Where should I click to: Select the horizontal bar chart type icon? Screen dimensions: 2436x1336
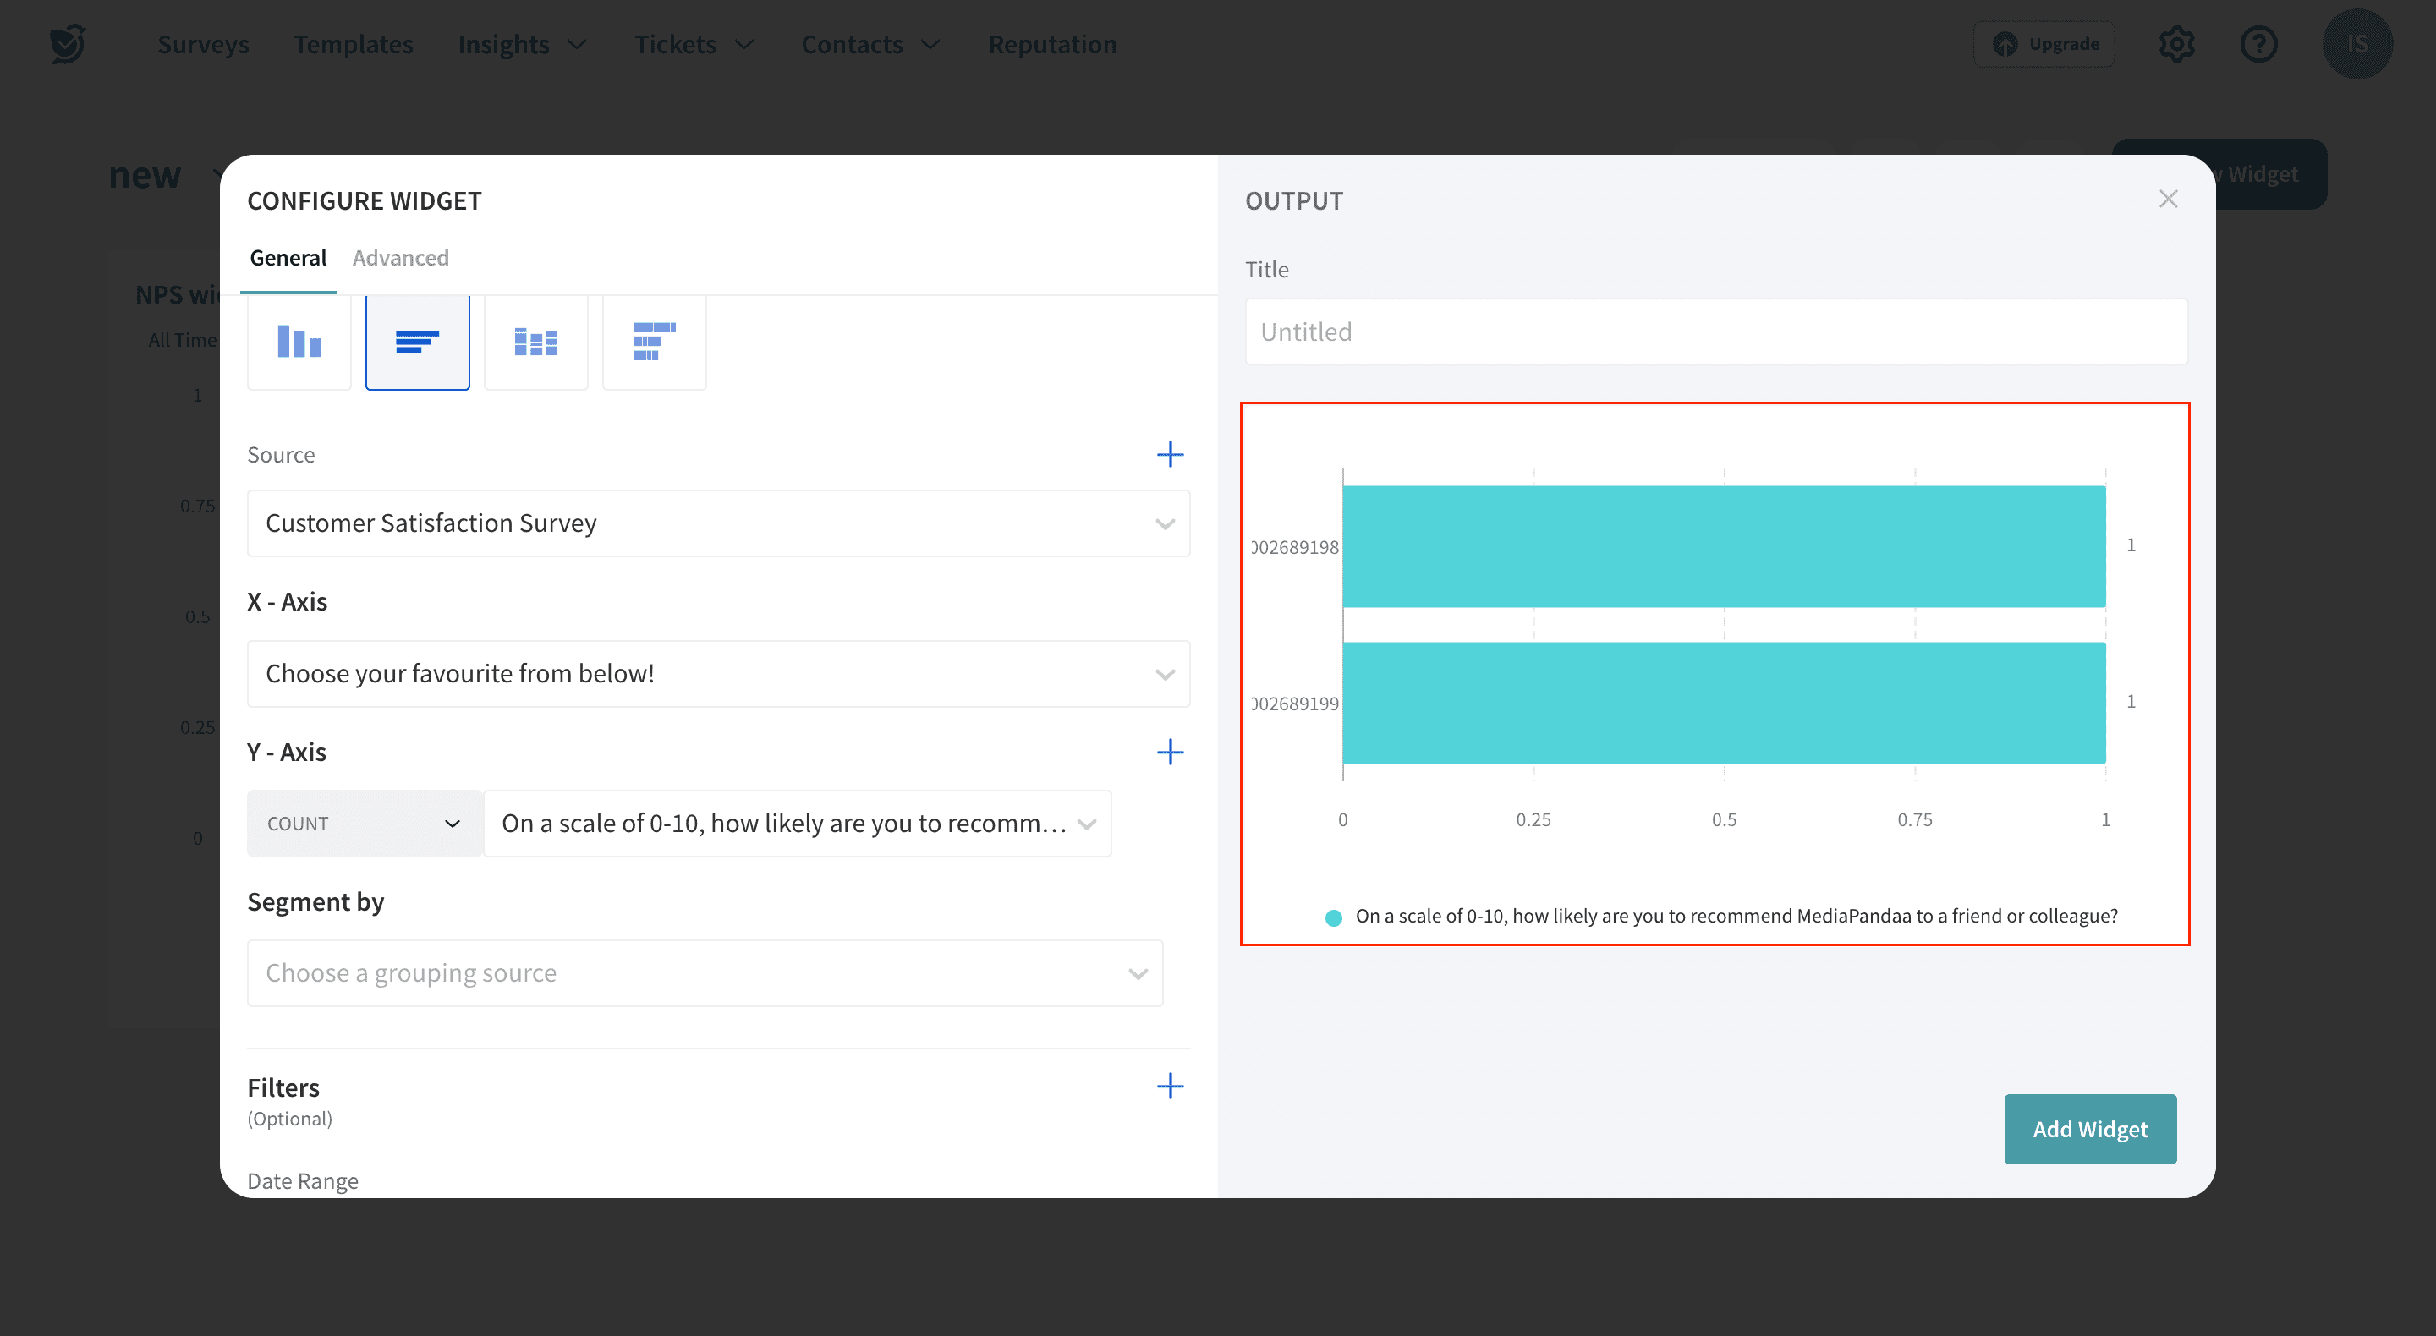pos(417,342)
